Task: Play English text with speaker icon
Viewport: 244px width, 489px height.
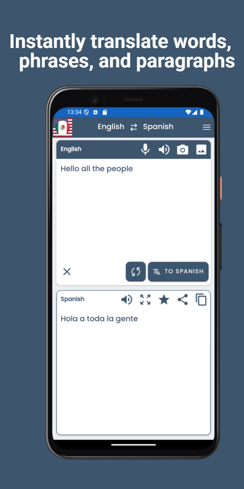Action: pyautogui.click(x=164, y=150)
